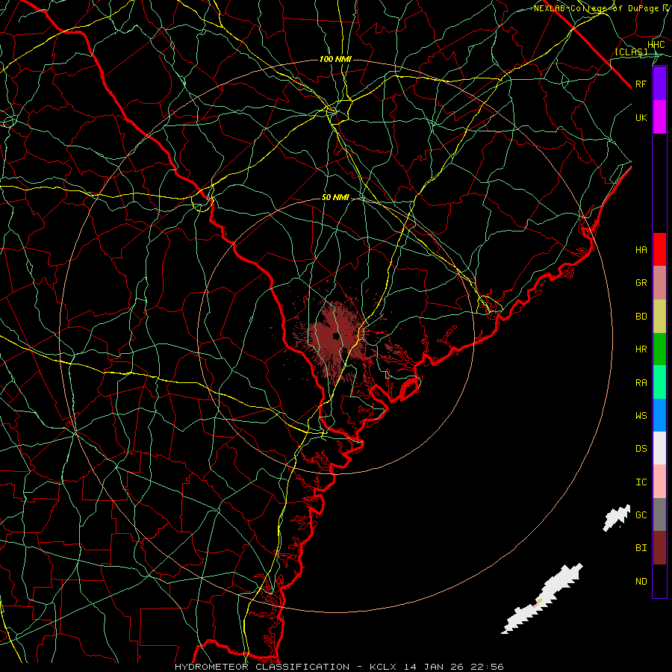Click the "WS" legend label
The height and width of the screenshot is (672, 672).
641,416
